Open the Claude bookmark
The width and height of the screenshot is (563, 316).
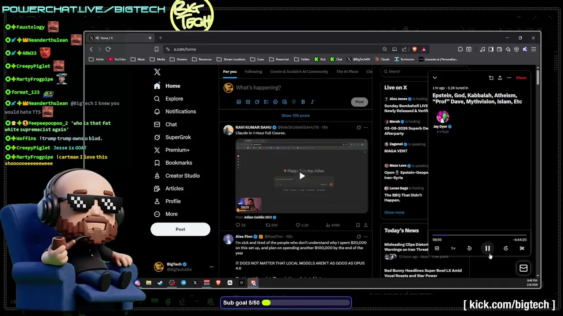382,59
